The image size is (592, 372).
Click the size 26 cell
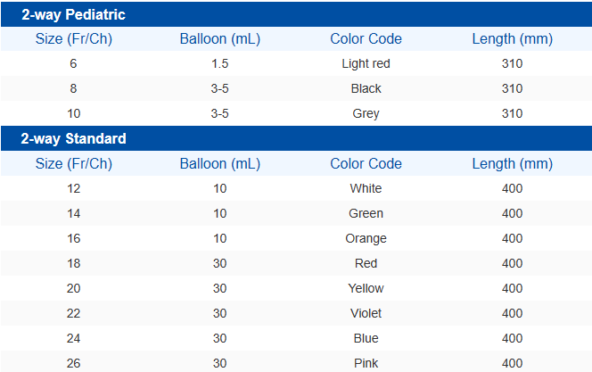point(73,363)
